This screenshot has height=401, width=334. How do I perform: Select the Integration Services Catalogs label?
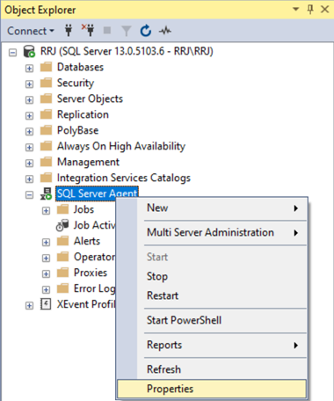click(124, 178)
